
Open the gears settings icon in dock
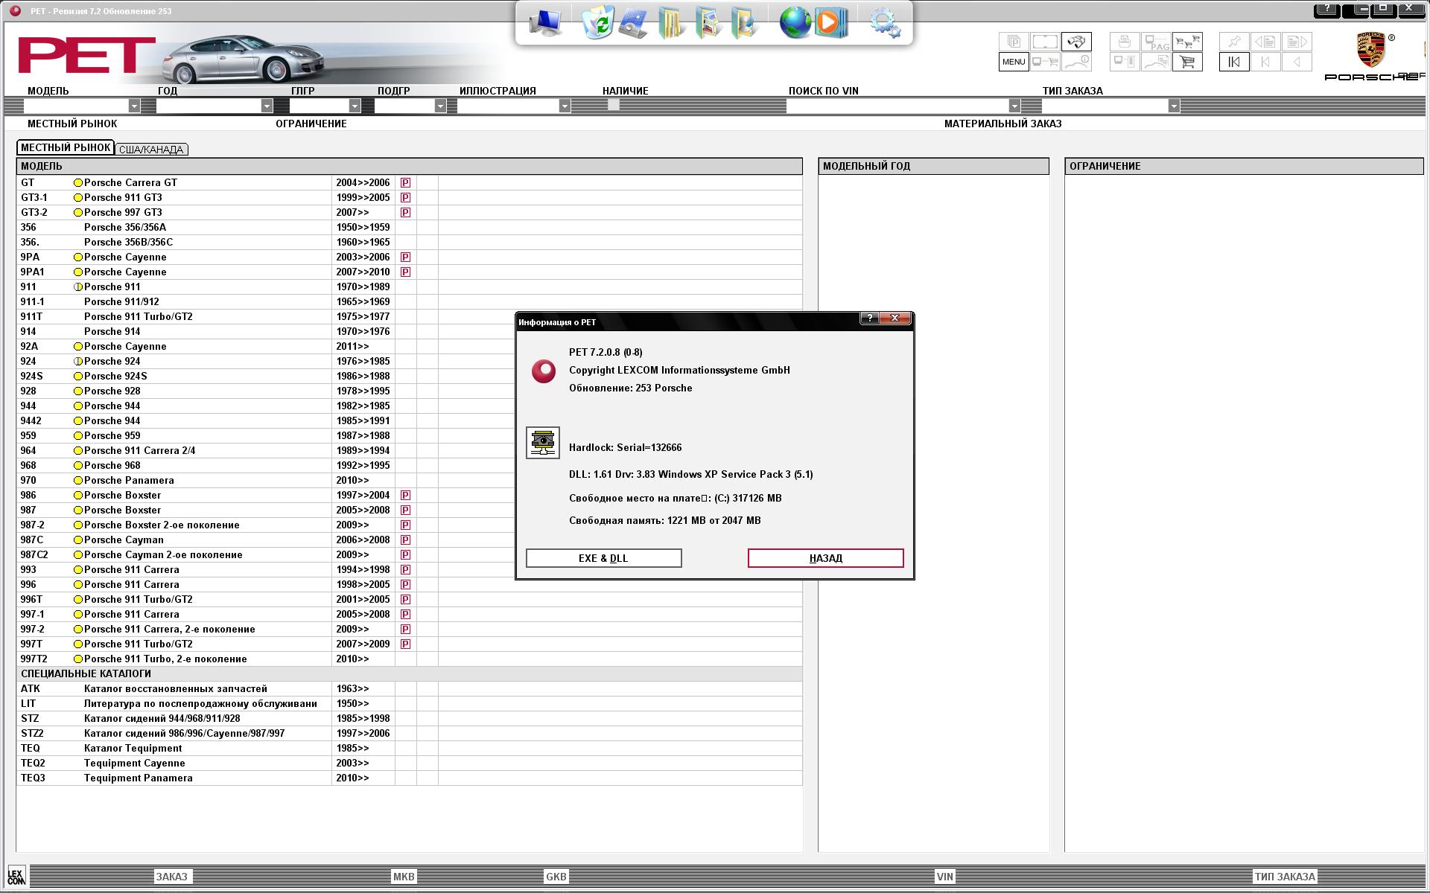(x=885, y=23)
